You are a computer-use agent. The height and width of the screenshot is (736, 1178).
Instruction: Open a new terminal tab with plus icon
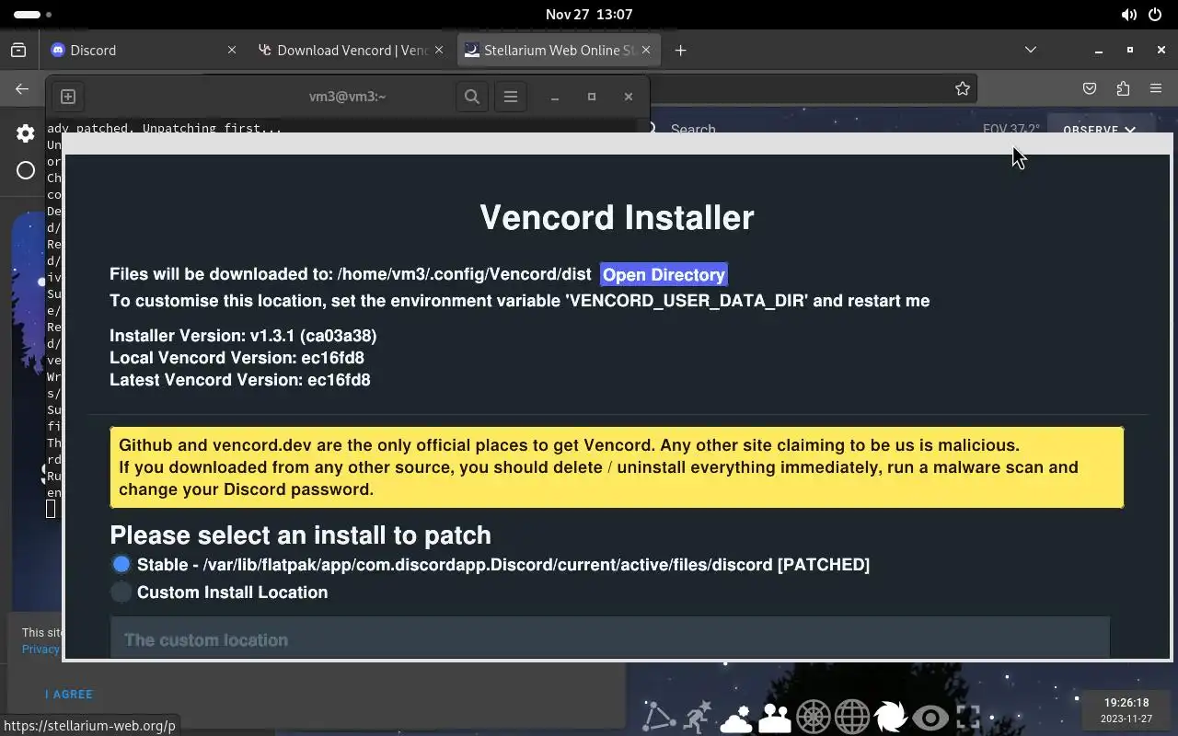pos(68,96)
